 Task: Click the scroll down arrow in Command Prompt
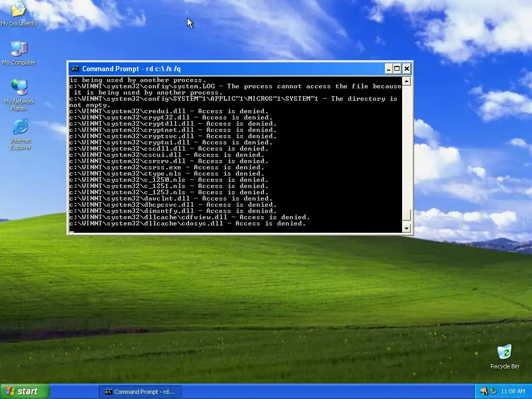tap(406, 229)
